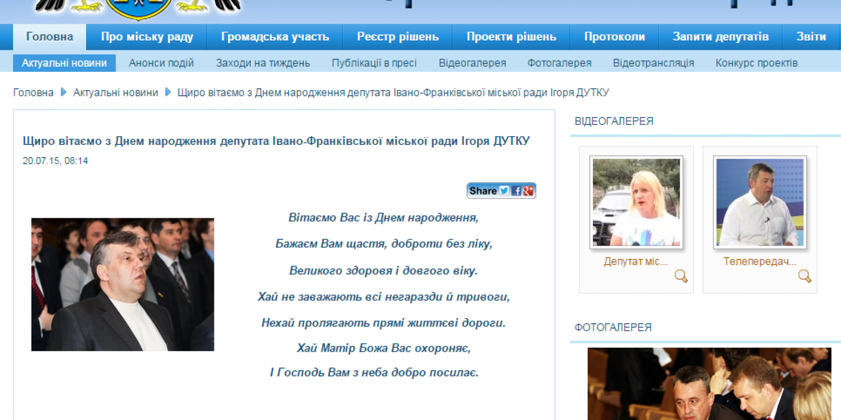Open the Головна main tab

click(49, 37)
